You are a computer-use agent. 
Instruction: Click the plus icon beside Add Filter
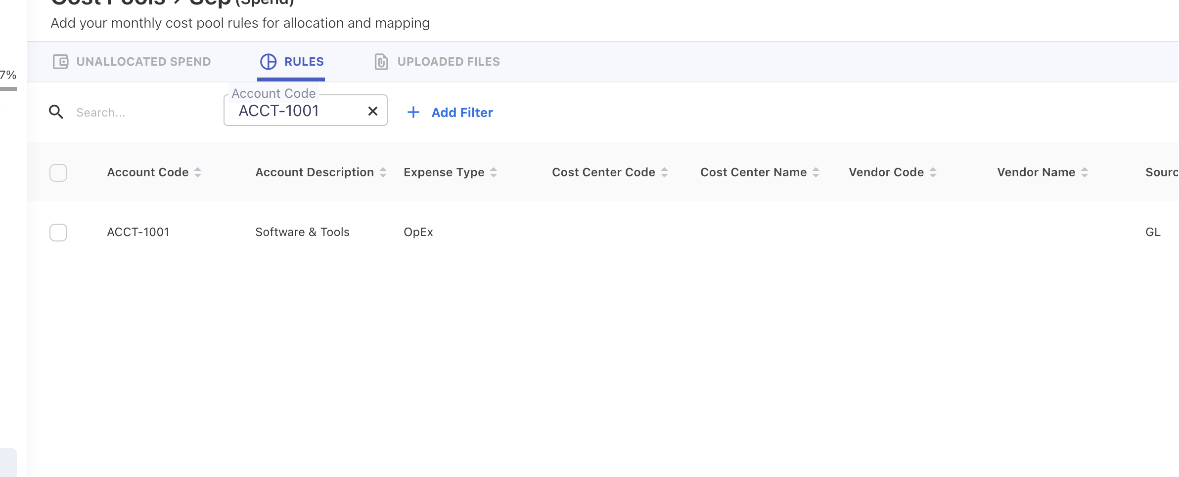pos(413,113)
